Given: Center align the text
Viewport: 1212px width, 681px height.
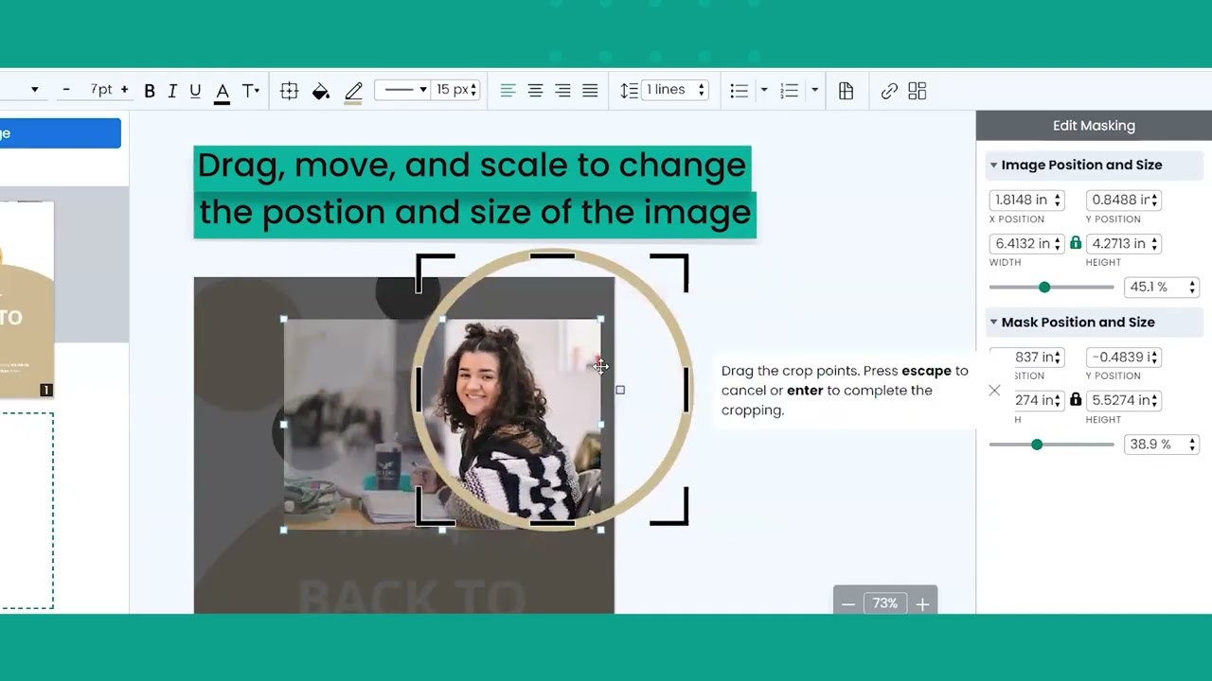Looking at the screenshot, I should tap(535, 91).
